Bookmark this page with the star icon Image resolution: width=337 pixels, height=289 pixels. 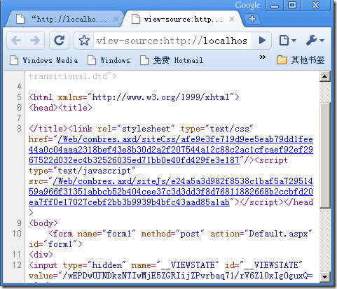tap(84, 41)
